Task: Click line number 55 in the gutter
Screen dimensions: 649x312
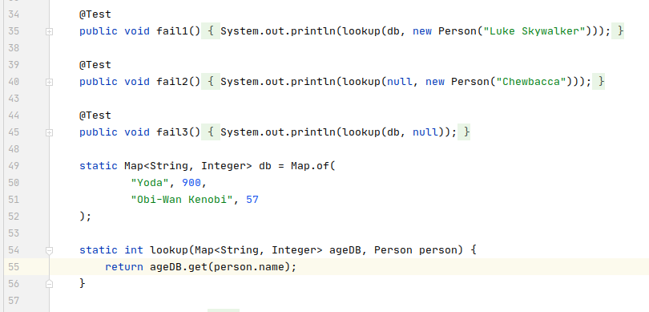Action: pyautogui.click(x=14, y=267)
